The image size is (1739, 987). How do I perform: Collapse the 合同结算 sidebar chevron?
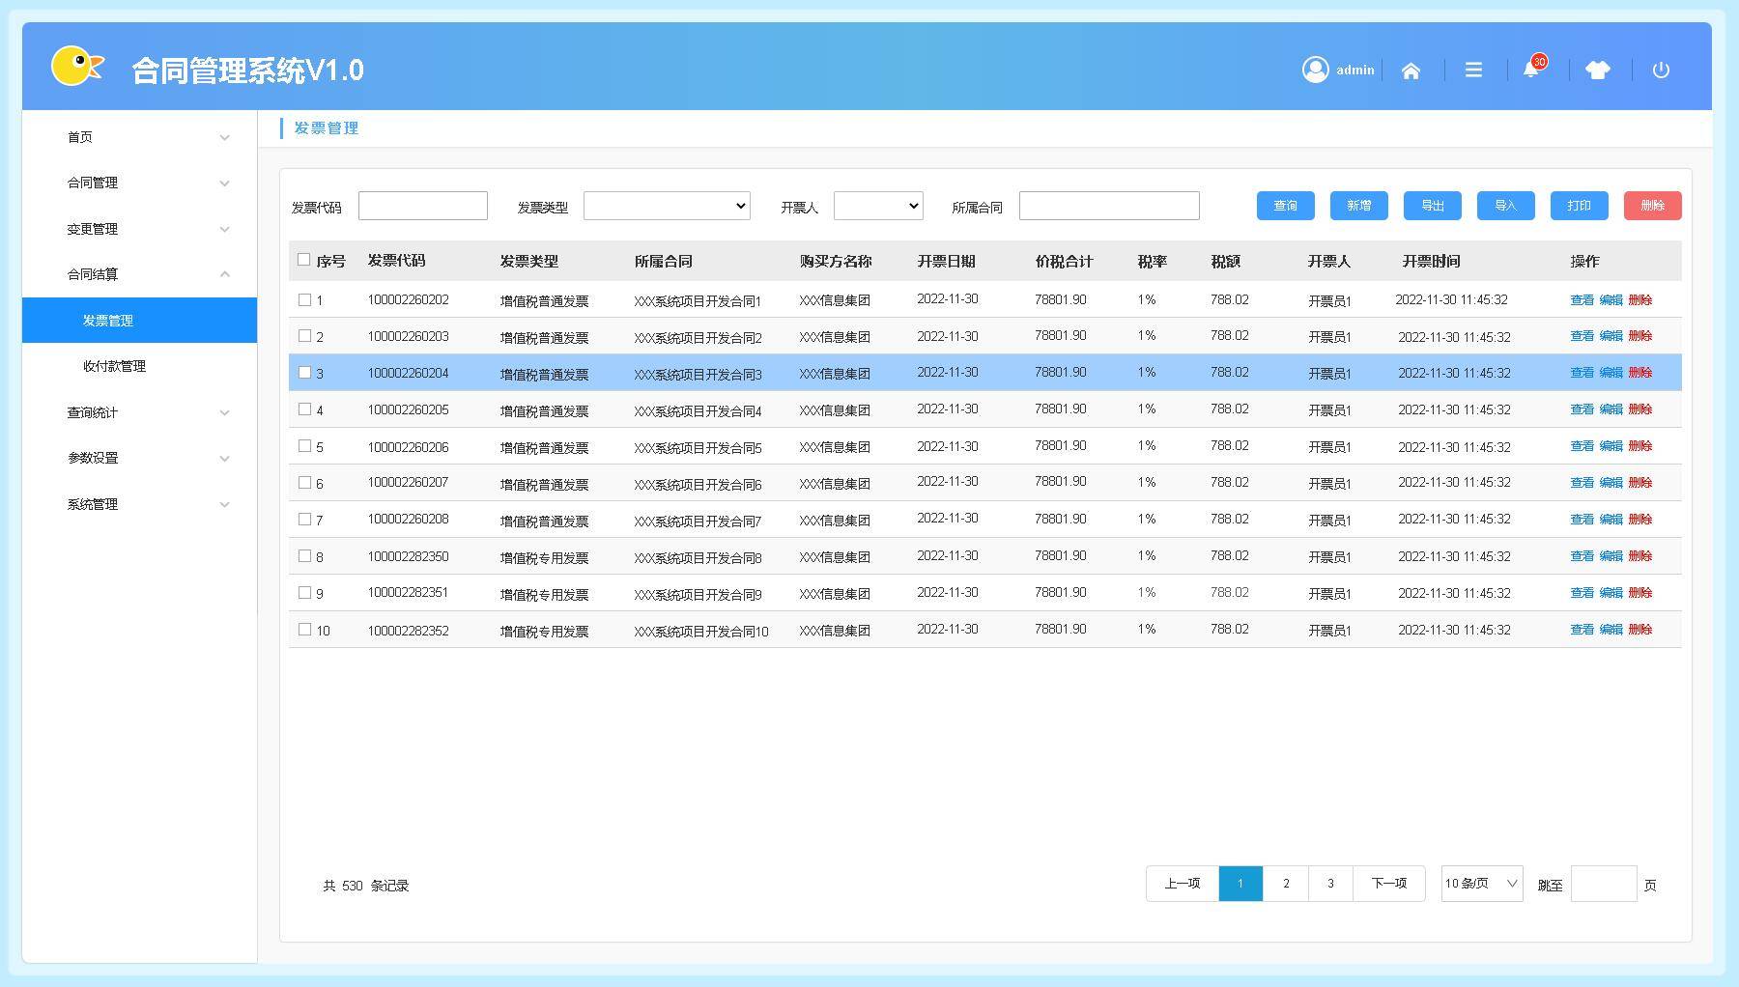[x=224, y=274]
